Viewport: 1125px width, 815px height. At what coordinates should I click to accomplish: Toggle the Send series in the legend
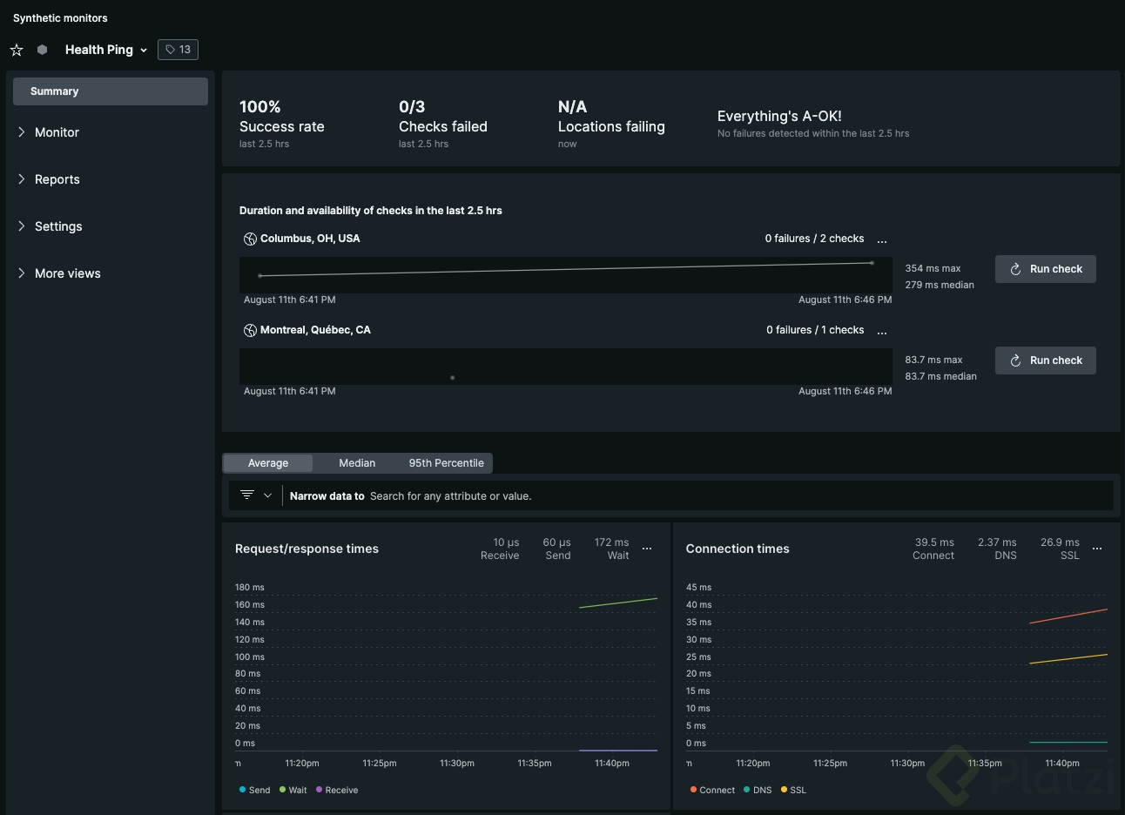[x=254, y=791]
